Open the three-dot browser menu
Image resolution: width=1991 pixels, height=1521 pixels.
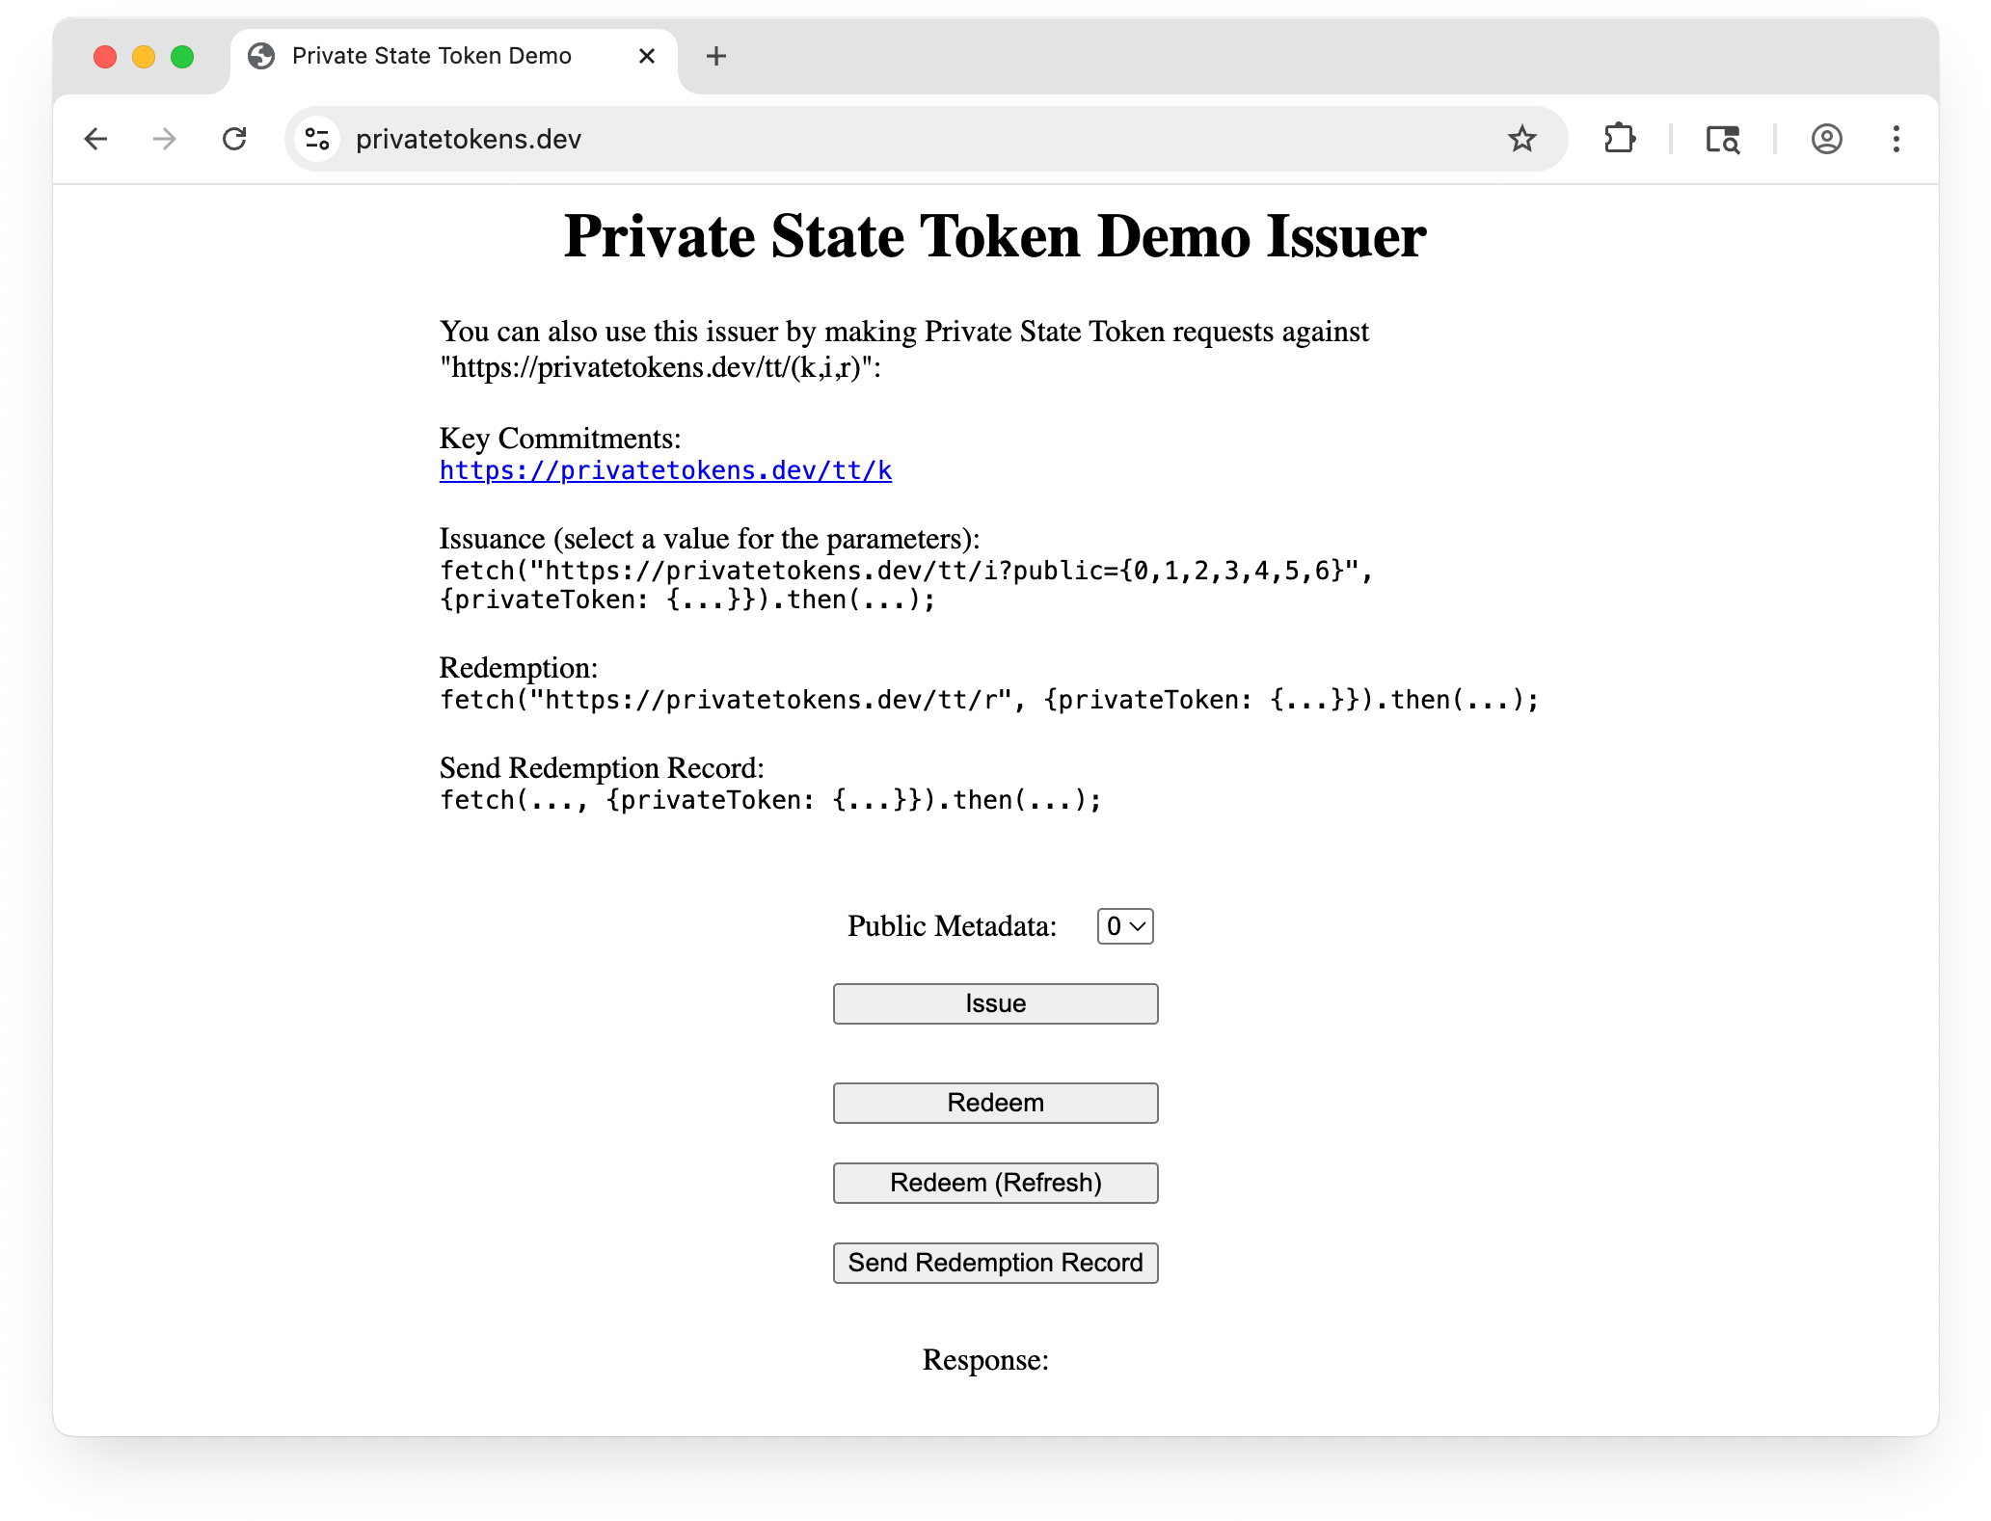tap(1895, 139)
